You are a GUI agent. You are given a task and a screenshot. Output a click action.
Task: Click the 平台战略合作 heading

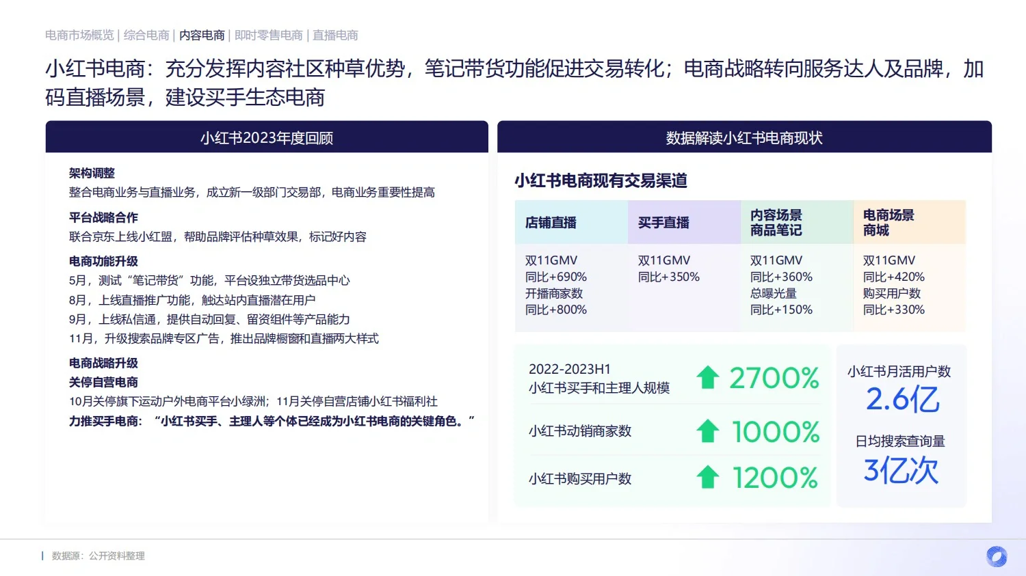(x=103, y=218)
